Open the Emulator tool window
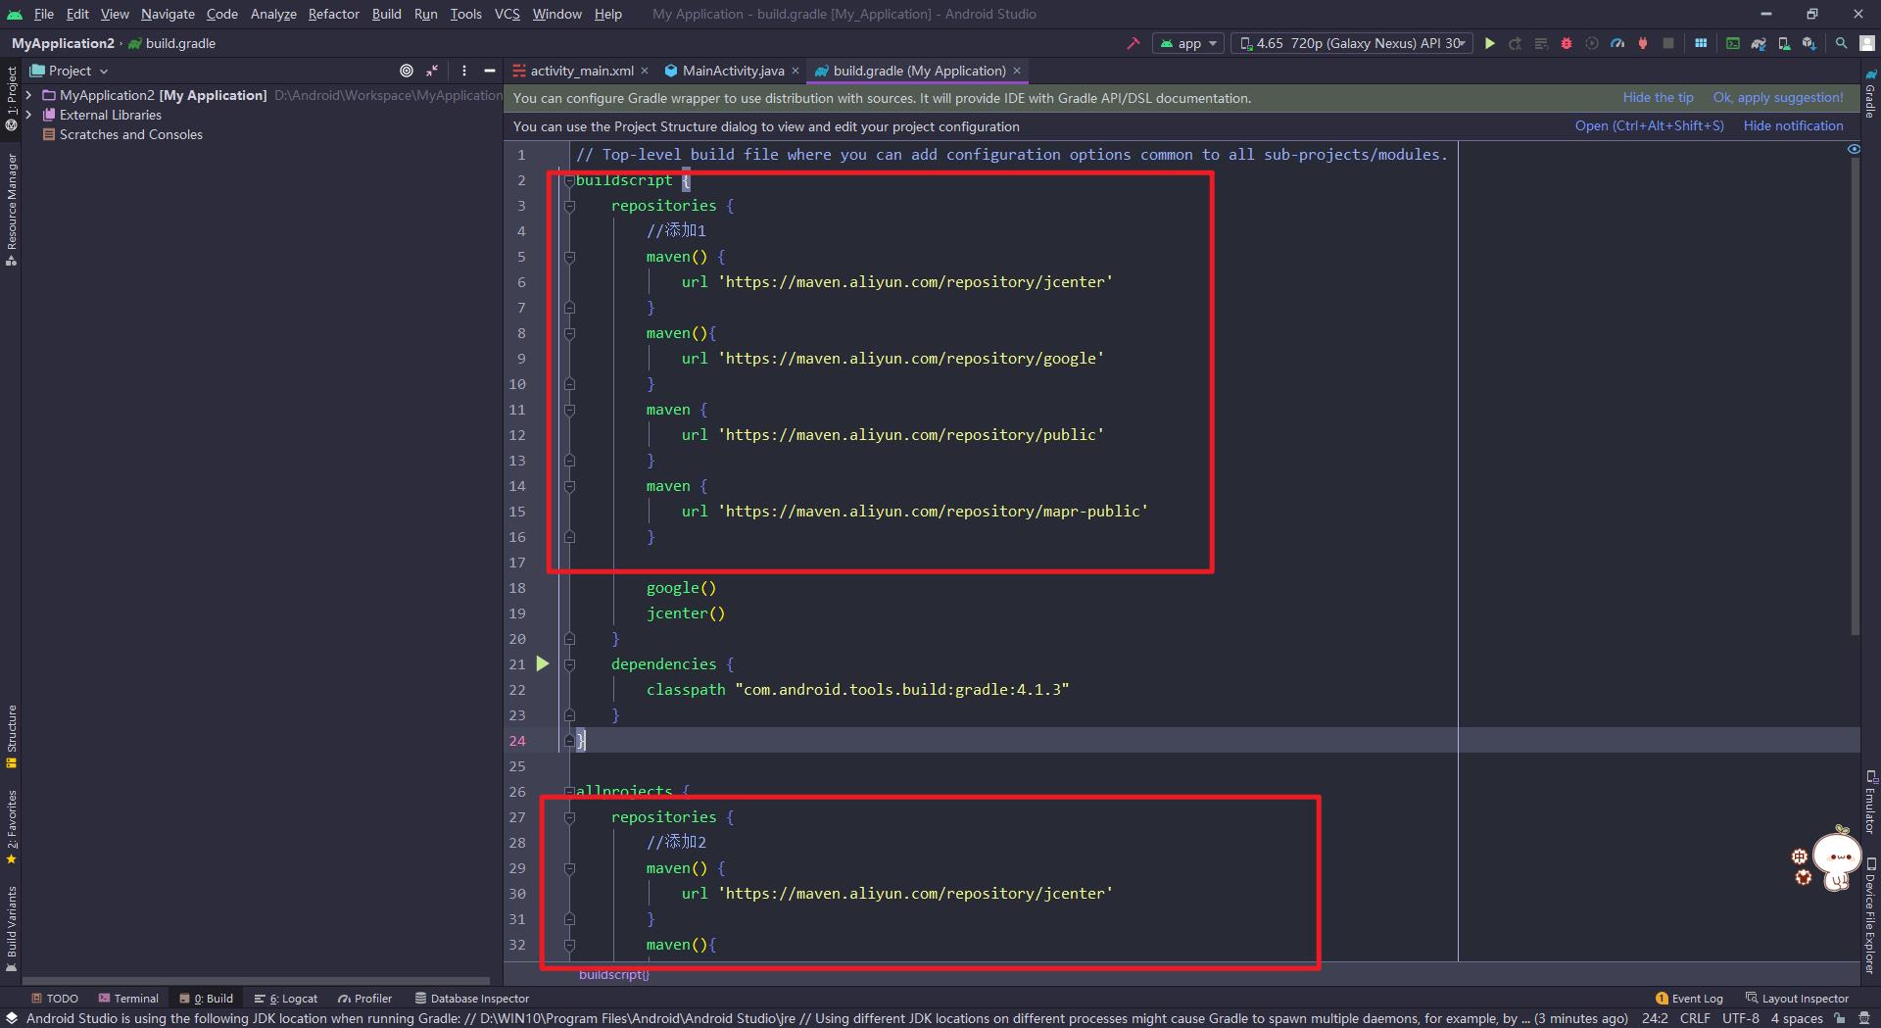Viewport: 1881px width, 1028px height. pos(1870,801)
